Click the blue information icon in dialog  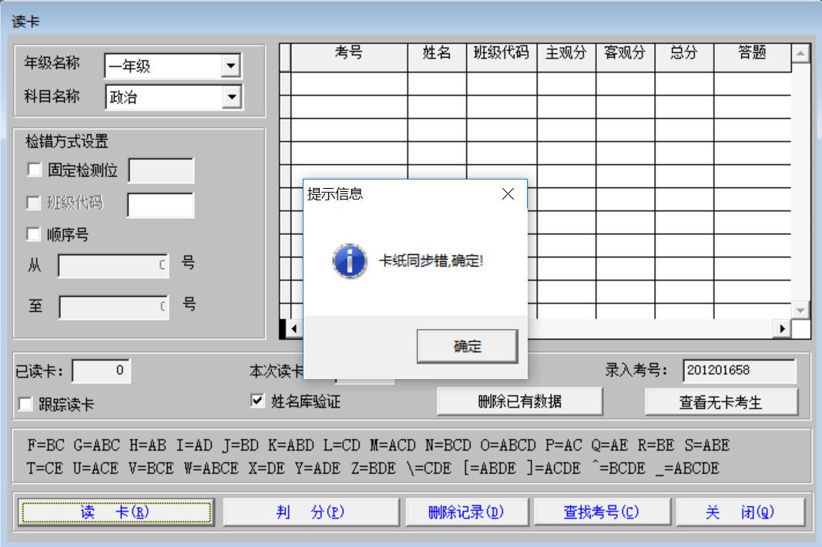(x=350, y=260)
